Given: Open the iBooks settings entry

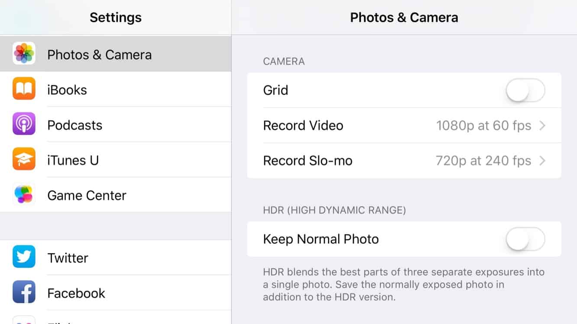Looking at the screenshot, I should pos(115,89).
